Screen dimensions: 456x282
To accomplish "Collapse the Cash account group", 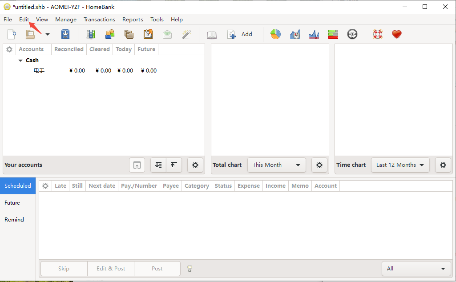I will coord(20,60).
